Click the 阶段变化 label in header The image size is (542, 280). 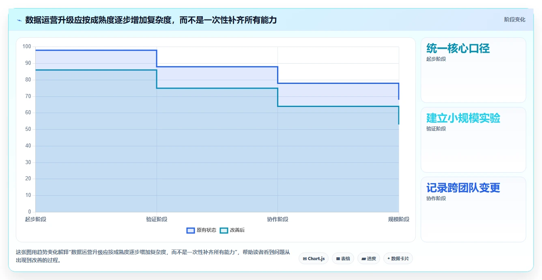tap(514, 19)
